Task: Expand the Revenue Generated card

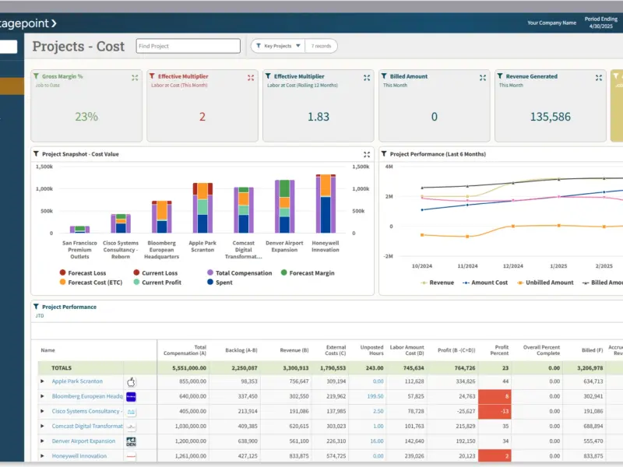Action: 598,78
